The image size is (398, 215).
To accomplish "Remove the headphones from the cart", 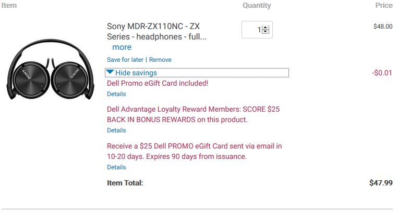I will coord(160,60).
